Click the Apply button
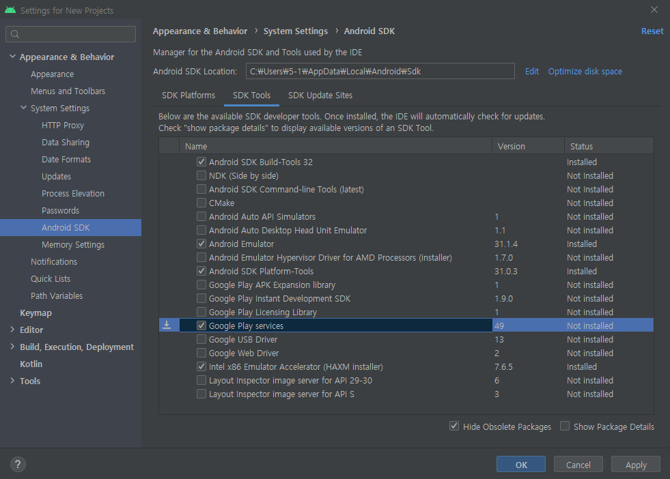 [636, 465]
